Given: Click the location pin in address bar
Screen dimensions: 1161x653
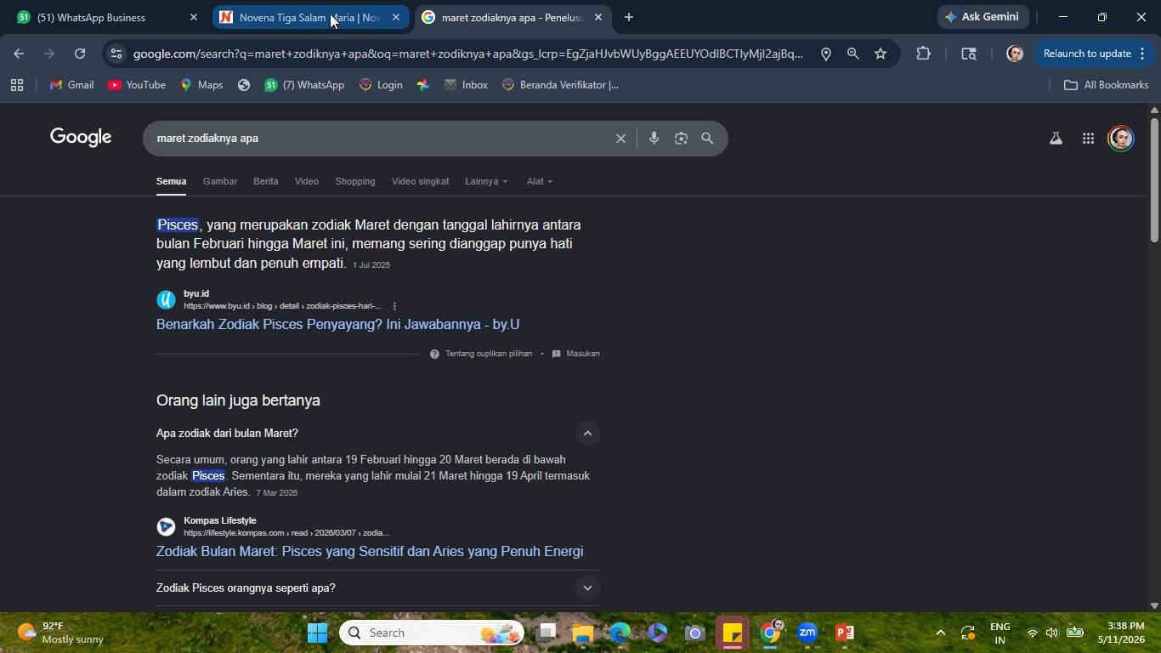Looking at the screenshot, I should 825,54.
